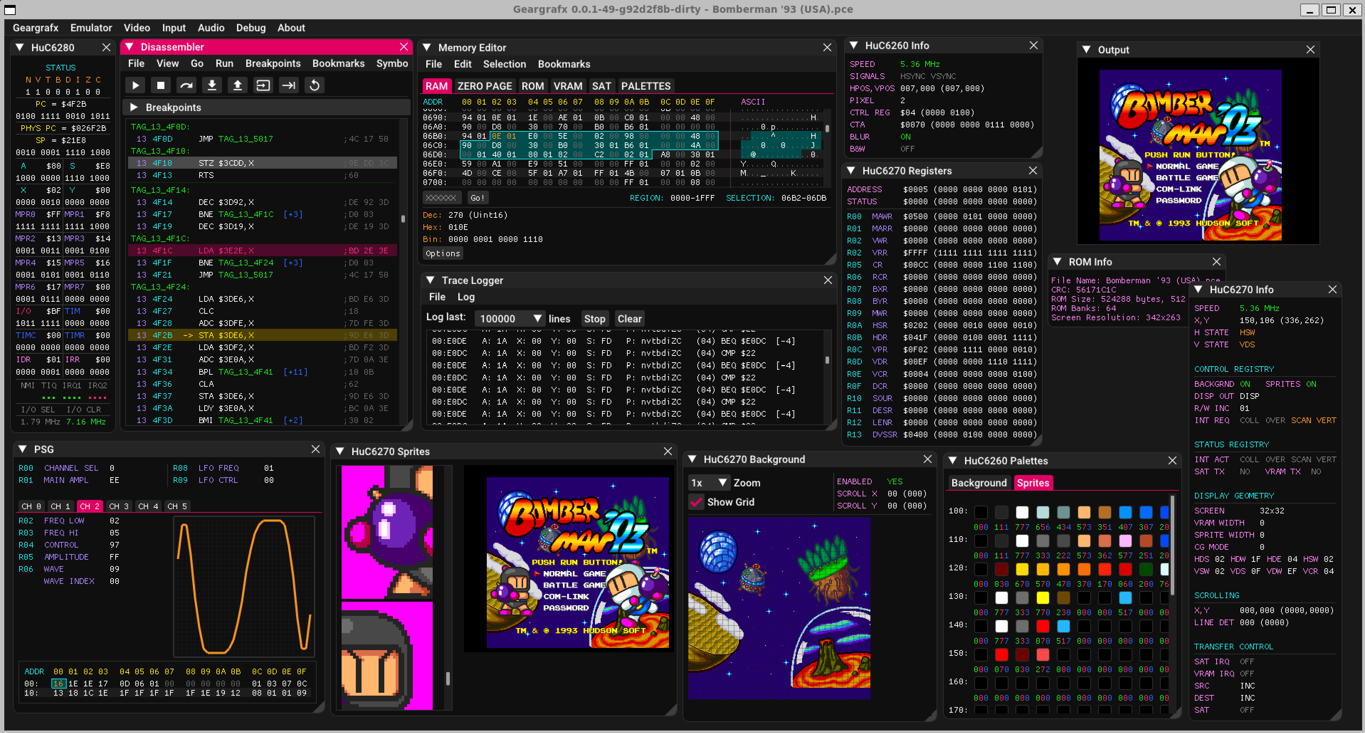Close the HuC6270 Background panel
1365x733 pixels.
pos(927,459)
